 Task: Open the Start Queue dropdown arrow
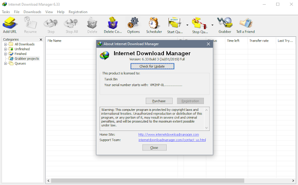[x=187, y=25]
